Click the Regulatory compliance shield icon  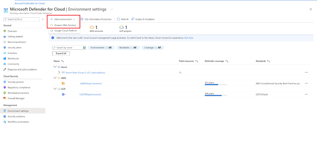[5, 88]
